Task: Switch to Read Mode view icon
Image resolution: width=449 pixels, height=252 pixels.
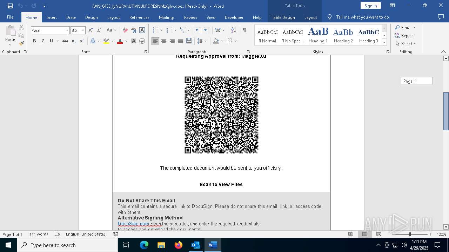Action: coord(350,234)
